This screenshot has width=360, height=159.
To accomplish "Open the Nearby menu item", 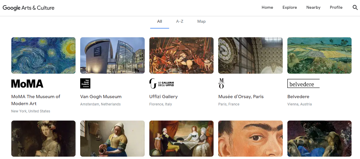I will pos(313,8).
